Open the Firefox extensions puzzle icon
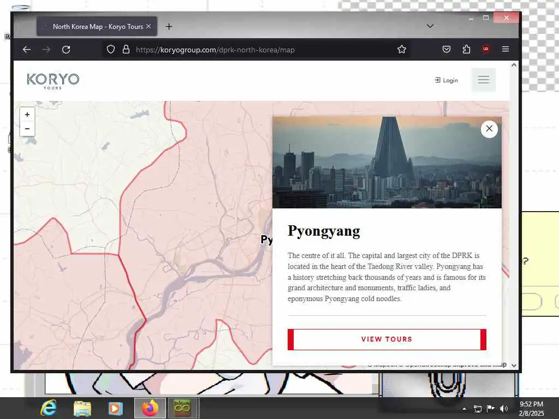This screenshot has height=419, width=559. coord(466,49)
